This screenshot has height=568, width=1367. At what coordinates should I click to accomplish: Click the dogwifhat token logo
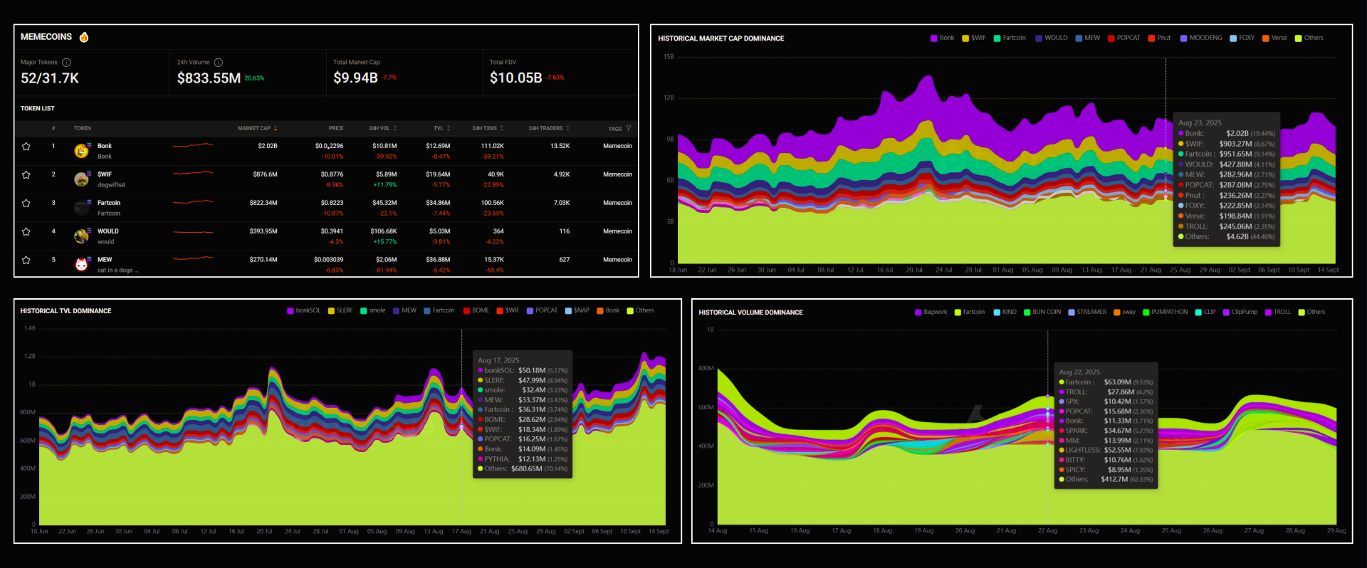(82, 179)
